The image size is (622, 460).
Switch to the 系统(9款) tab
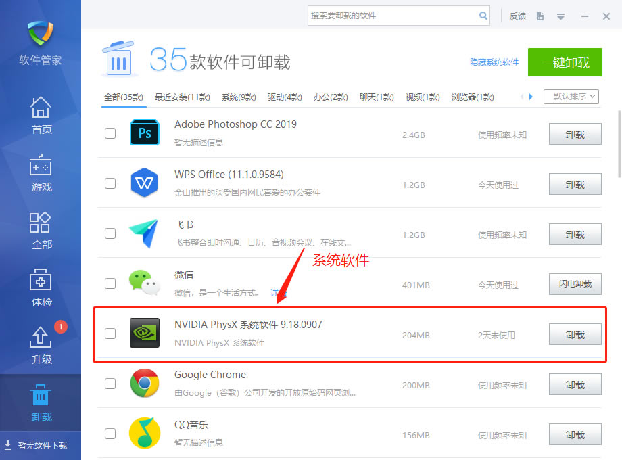point(239,97)
